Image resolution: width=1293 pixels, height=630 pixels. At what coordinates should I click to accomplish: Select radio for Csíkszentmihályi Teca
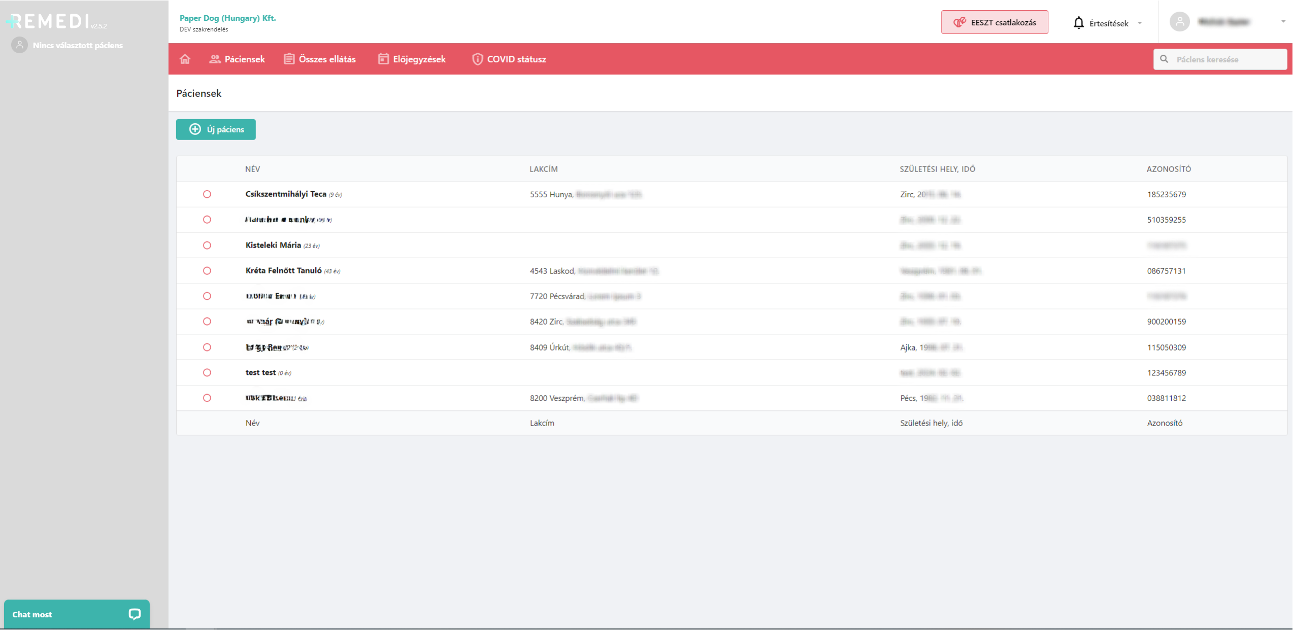tap(207, 194)
